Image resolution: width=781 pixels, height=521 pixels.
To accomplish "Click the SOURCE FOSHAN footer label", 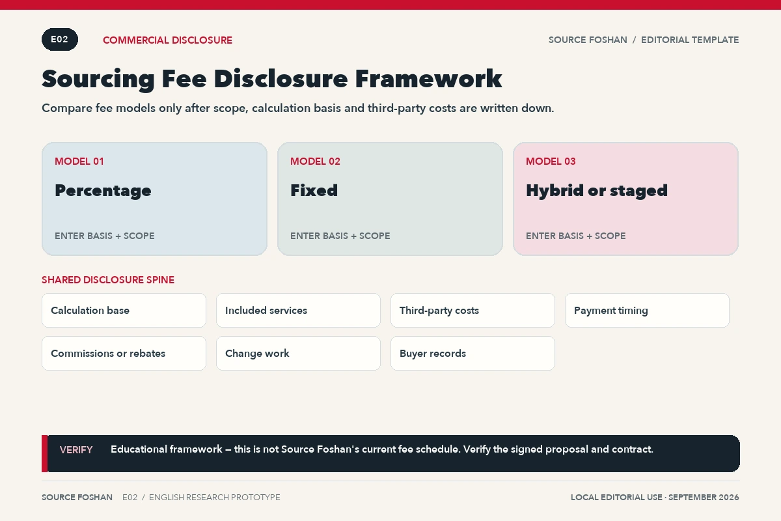I will (77, 498).
